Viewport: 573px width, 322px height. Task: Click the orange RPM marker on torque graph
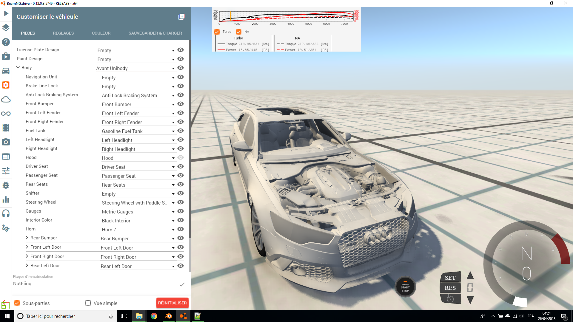pyautogui.click(x=231, y=16)
